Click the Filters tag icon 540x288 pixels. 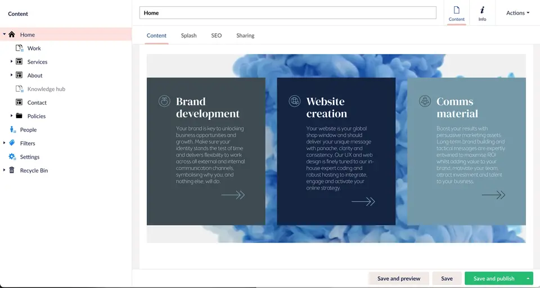click(x=12, y=143)
